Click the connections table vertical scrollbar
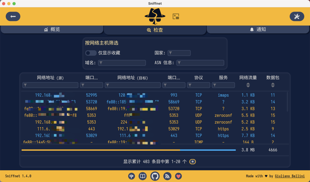This screenshot has height=182, width=310. [x=288, y=102]
